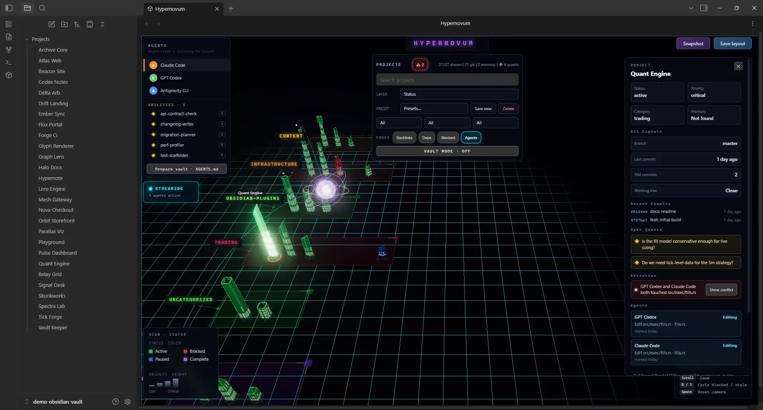Toggle Vault Mode off button

[x=447, y=151]
